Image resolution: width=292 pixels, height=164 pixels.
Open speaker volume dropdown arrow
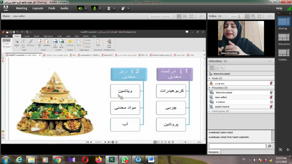point(86,8)
